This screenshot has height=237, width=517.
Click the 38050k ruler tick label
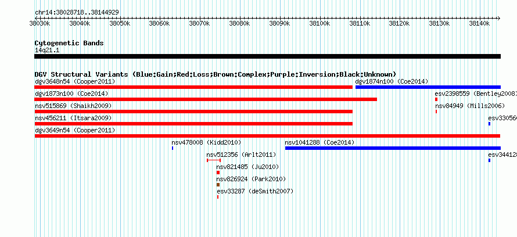[120, 24]
